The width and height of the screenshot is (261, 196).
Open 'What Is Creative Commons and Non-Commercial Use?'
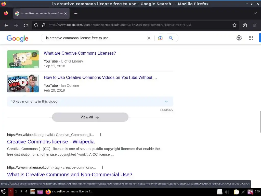(70, 175)
